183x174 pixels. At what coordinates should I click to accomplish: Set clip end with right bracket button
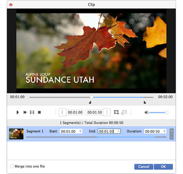click(107, 112)
